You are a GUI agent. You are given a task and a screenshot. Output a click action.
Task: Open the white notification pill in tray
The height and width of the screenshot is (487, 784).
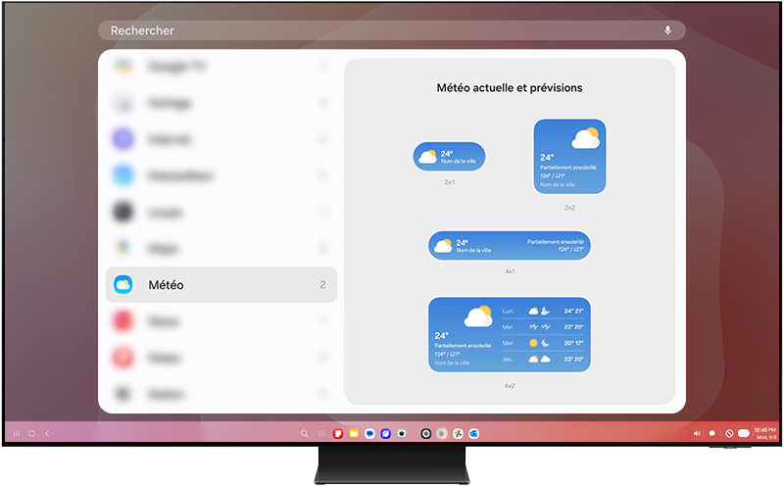click(x=744, y=433)
